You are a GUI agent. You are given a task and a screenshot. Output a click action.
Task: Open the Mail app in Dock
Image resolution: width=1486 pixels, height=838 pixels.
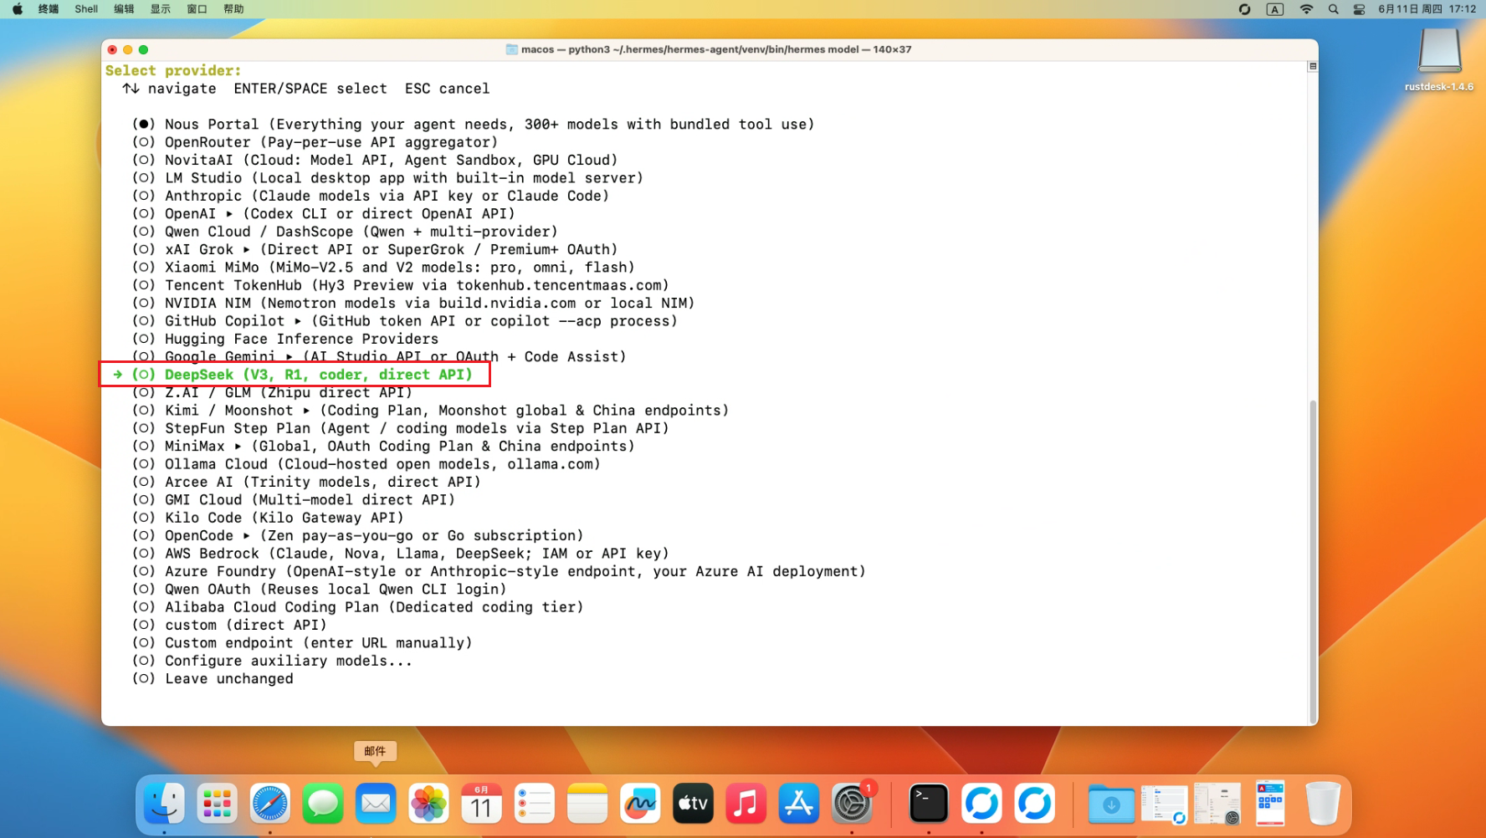coord(376,804)
